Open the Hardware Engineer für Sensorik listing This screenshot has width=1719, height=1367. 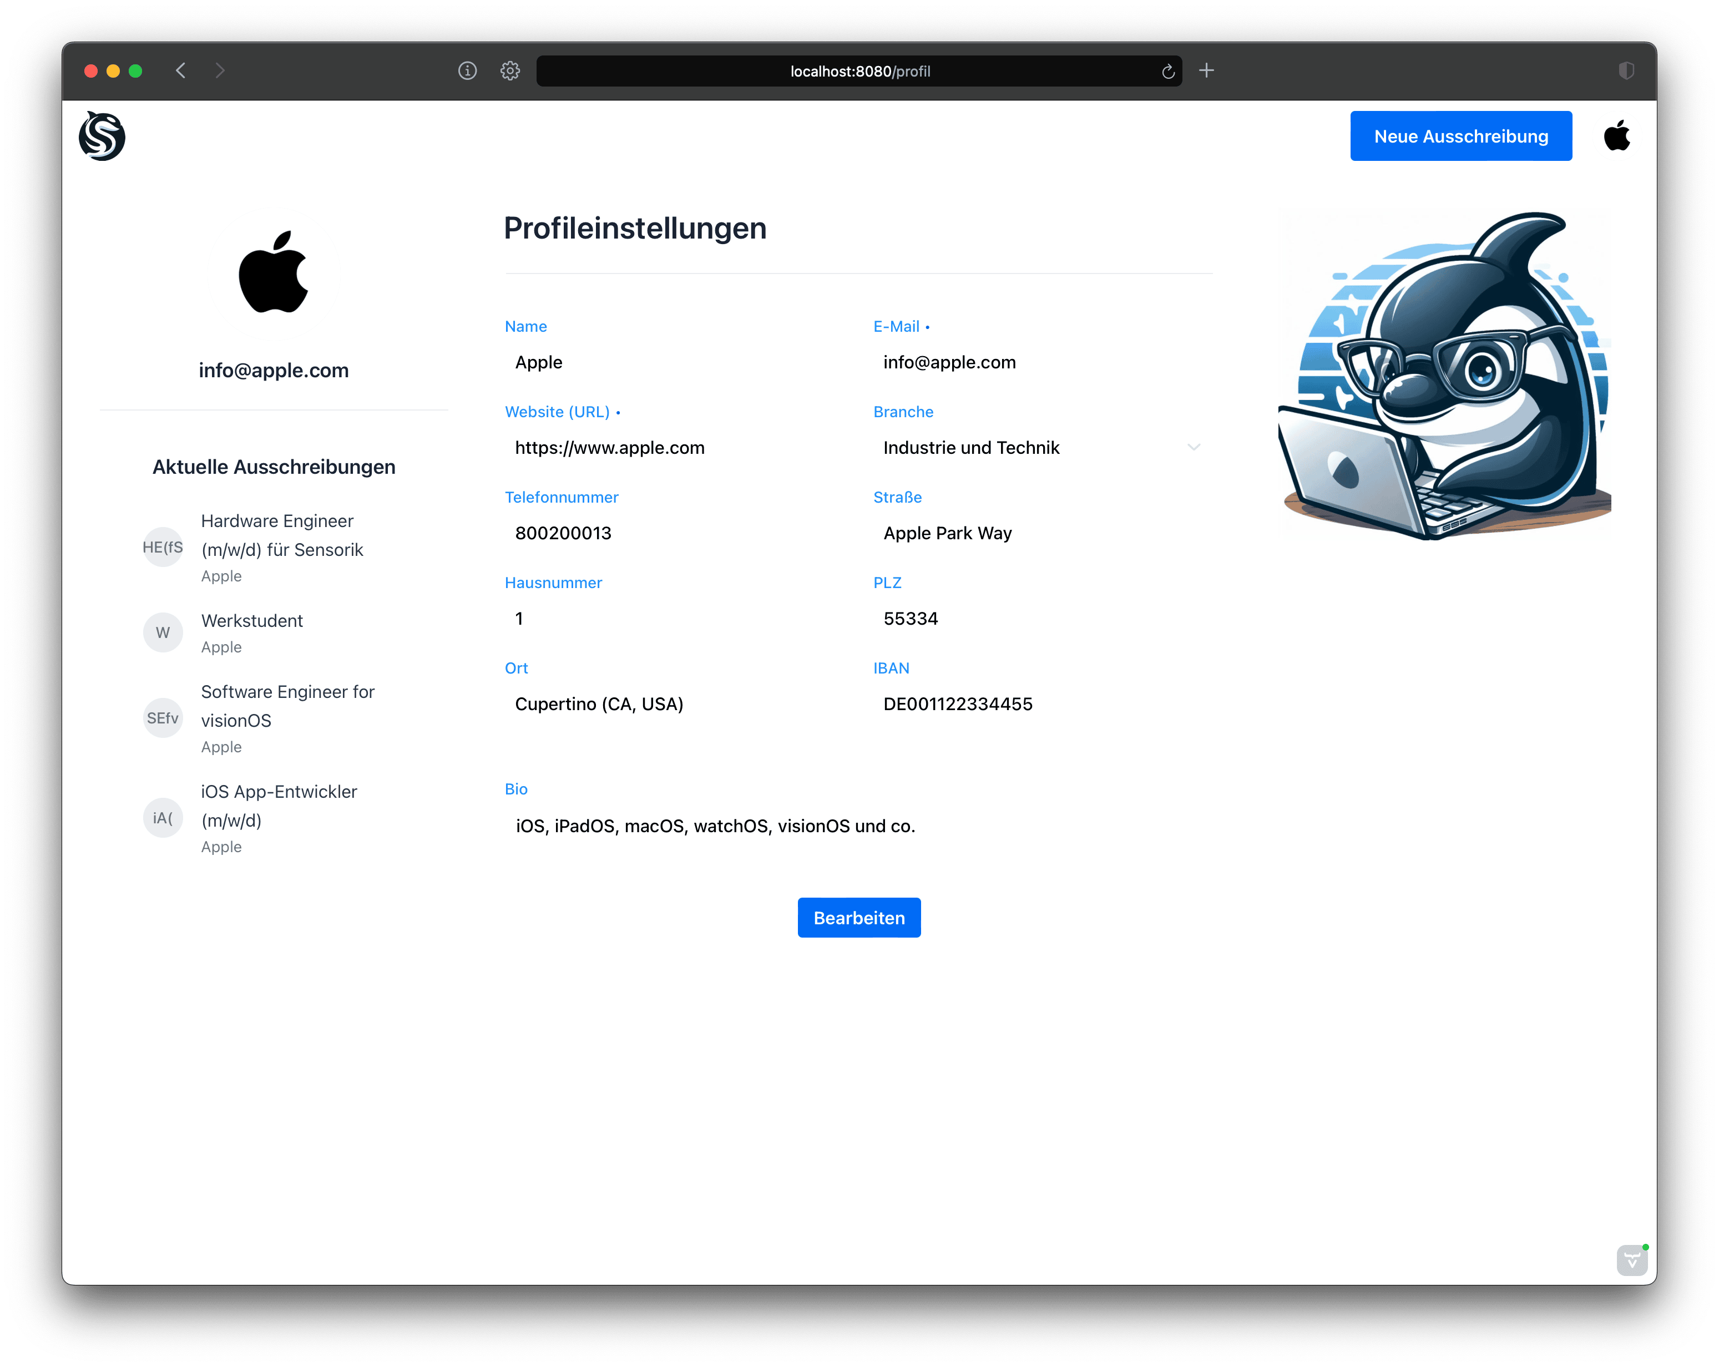[x=281, y=535]
